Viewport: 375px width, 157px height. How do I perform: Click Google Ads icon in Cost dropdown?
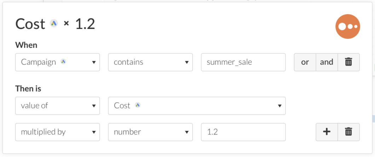(138, 105)
